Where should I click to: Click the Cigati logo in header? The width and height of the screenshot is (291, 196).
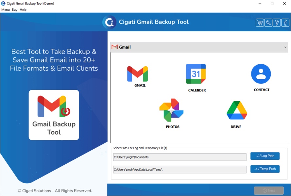(x=109, y=22)
